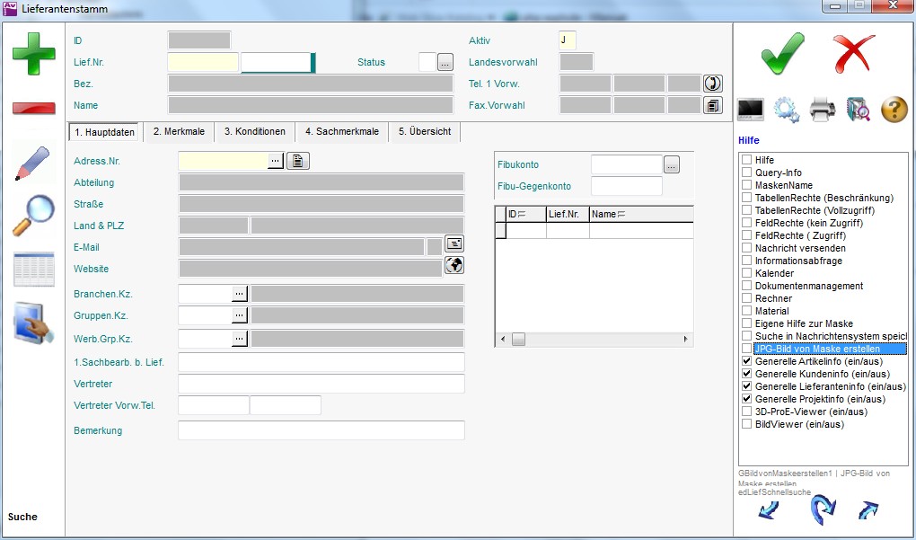Cancel with the red X icon
Viewport: 916px width, 540px height.
[852, 55]
